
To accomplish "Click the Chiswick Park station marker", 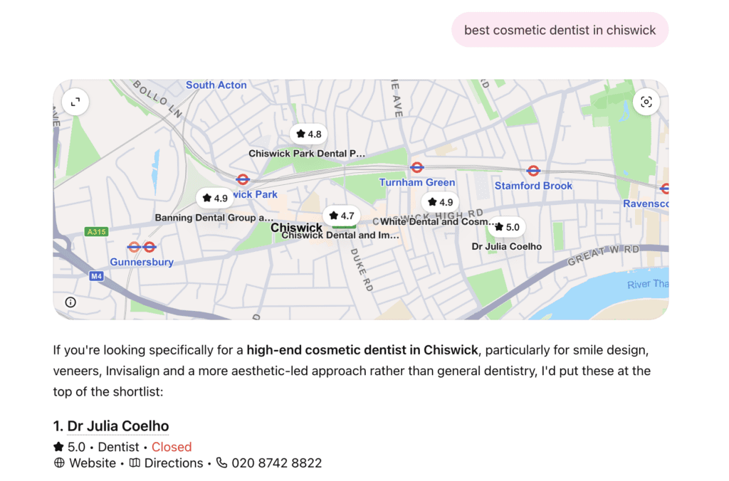I will click(243, 179).
